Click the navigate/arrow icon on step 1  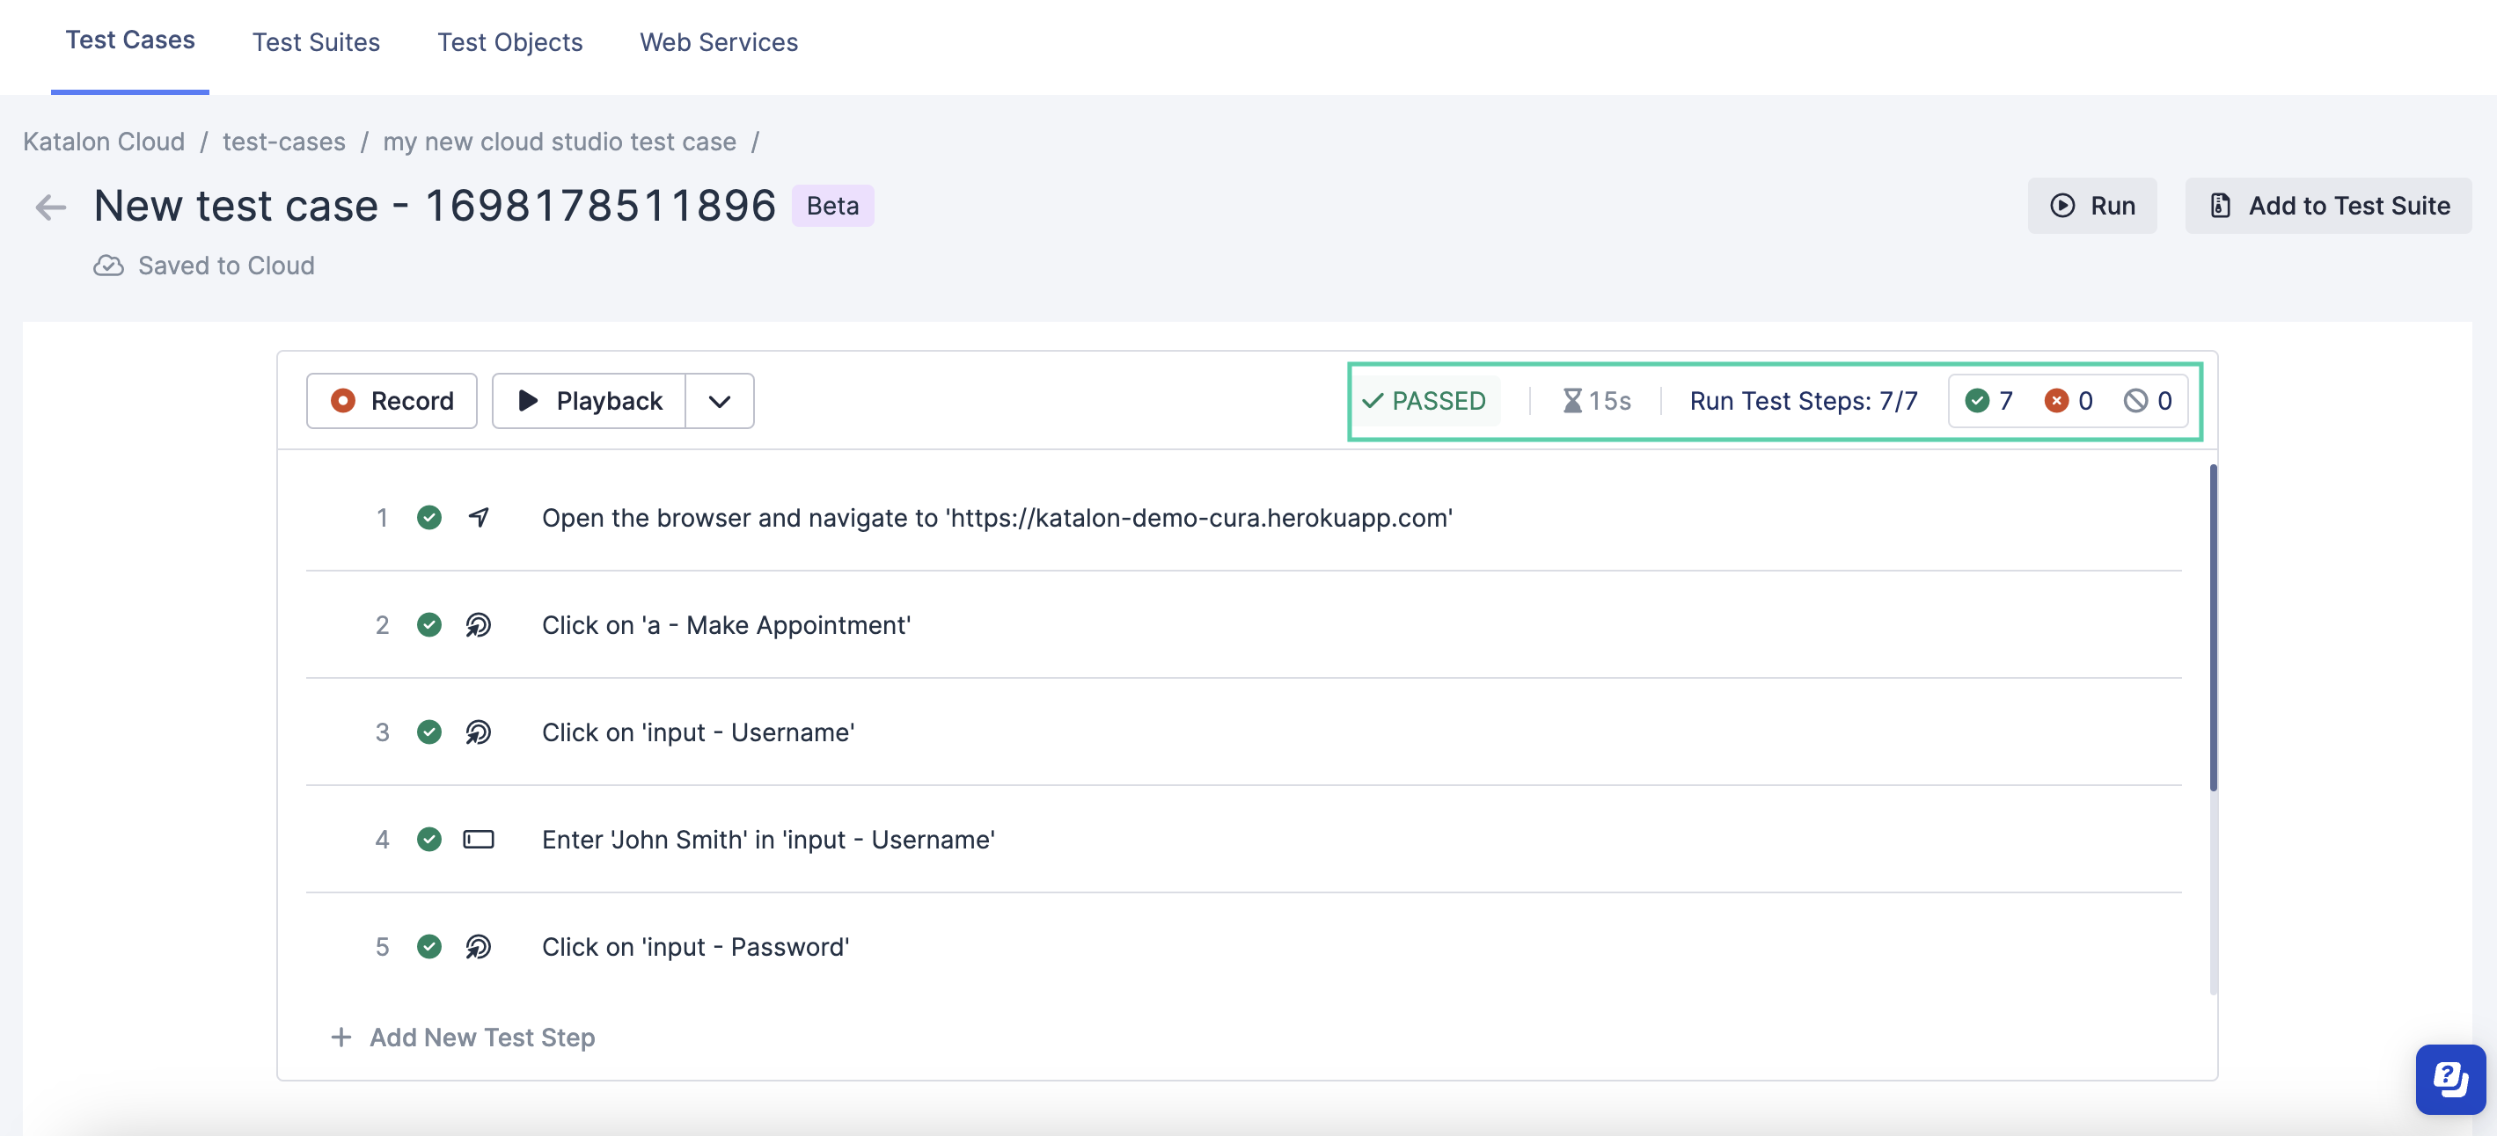click(x=480, y=517)
